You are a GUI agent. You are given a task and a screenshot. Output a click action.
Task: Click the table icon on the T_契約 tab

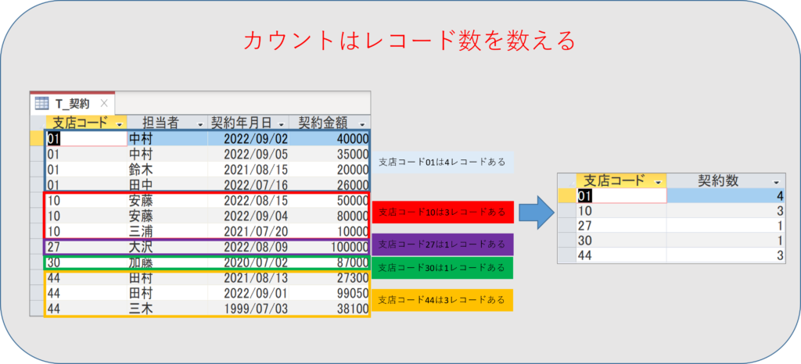(x=41, y=103)
